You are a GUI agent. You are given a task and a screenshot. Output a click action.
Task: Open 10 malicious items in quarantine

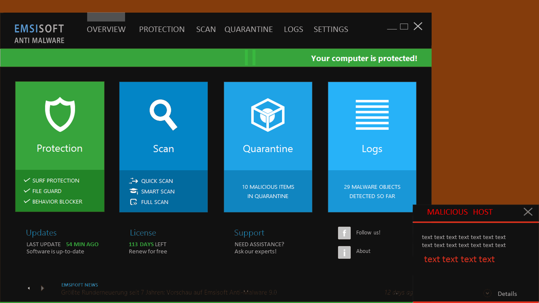coord(268,191)
